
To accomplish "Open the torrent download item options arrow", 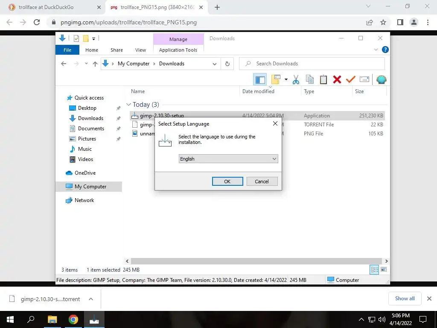I will [90, 299].
